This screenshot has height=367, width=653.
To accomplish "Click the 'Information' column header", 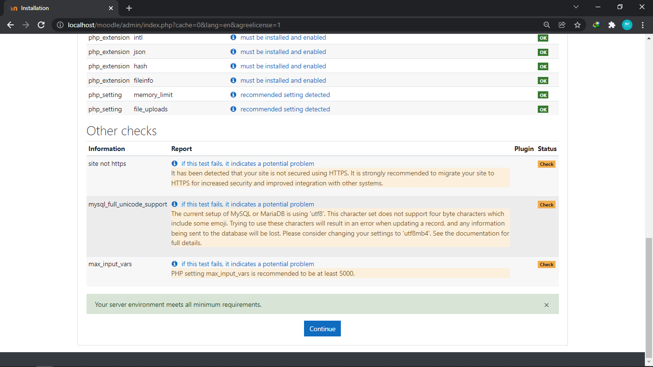I will 107,149.
